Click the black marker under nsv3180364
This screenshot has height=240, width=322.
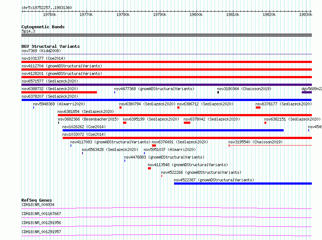(x=218, y=92)
